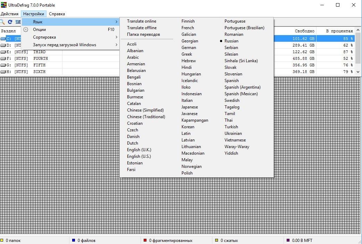Click the Свободно column header
This screenshot has width=362, height=244.
304,31
